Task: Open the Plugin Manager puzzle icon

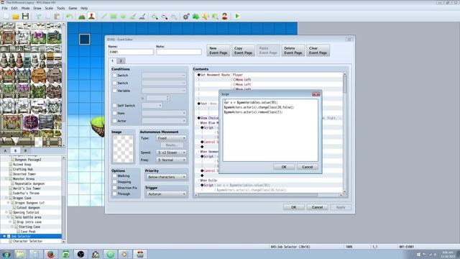Action: coord(195,17)
